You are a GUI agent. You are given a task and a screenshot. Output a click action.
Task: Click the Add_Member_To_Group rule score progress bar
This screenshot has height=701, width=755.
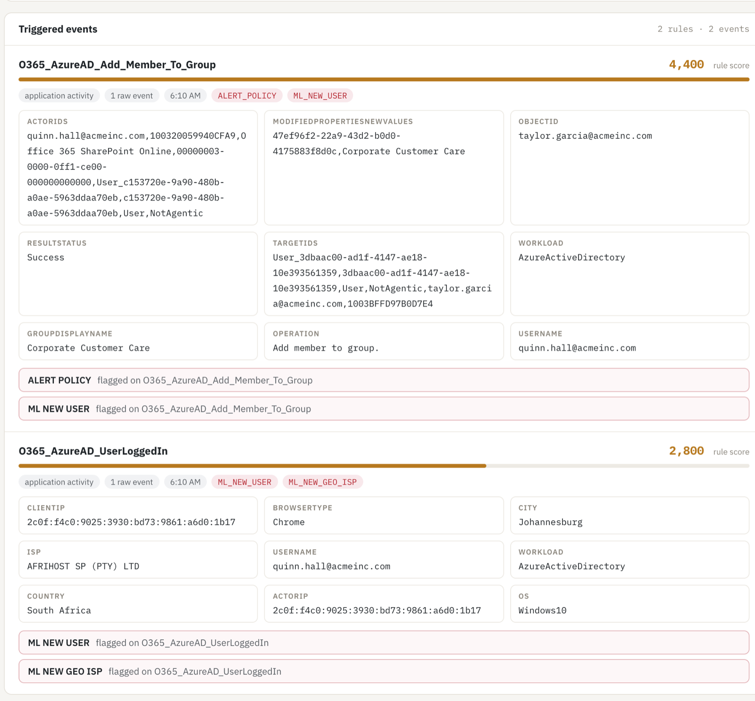pyautogui.click(x=384, y=79)
